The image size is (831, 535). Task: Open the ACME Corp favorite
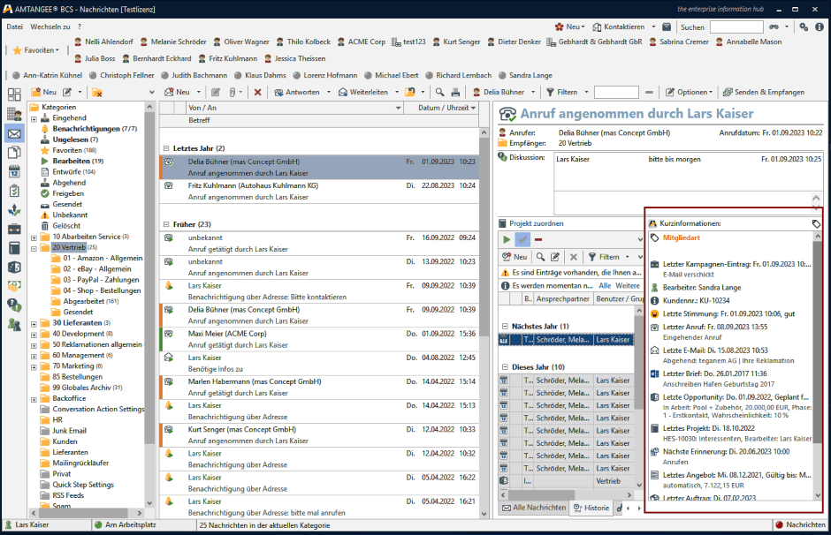coord(362,41)
